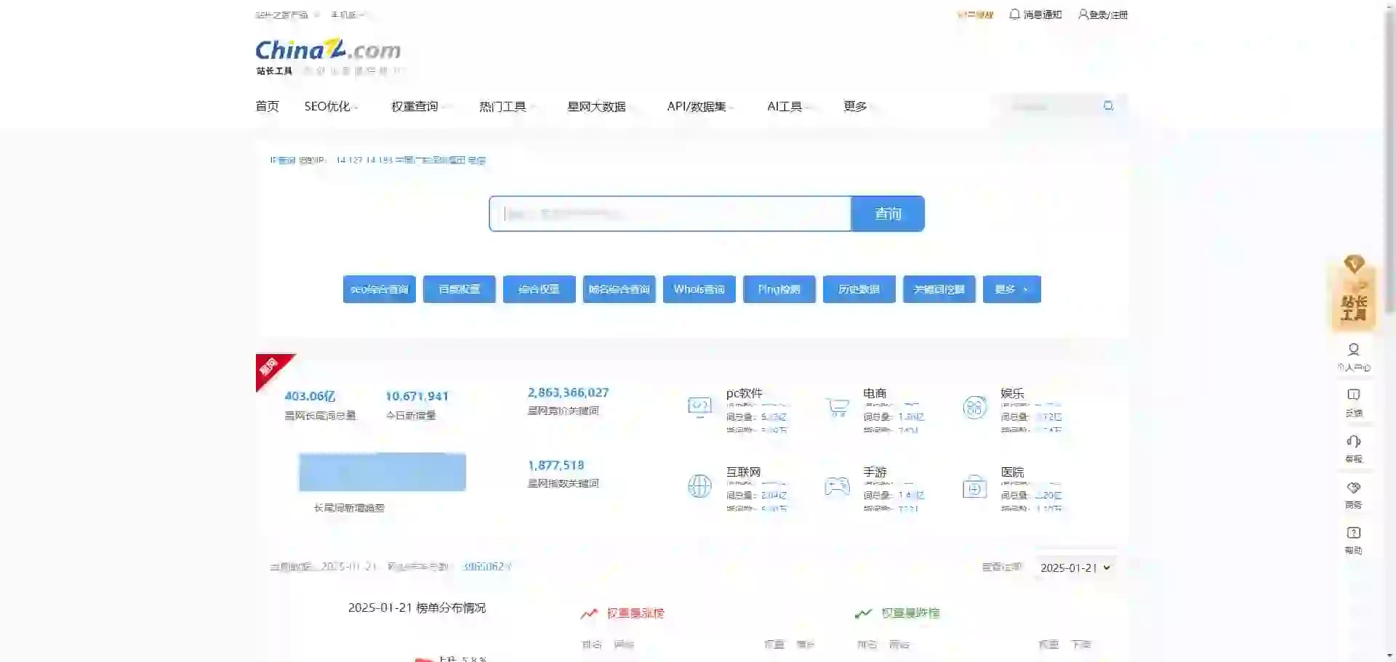Click the pc软件 monitor icon
The width and height of the screenshot is (1396, 662).
699,407
